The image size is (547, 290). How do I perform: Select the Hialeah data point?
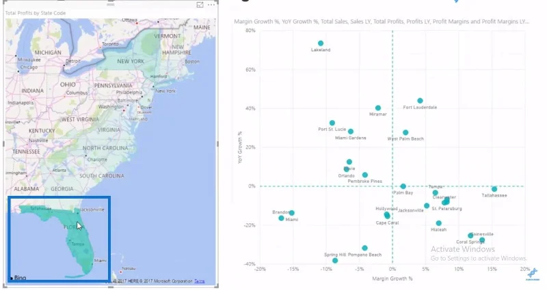click(x=438, y=223)
